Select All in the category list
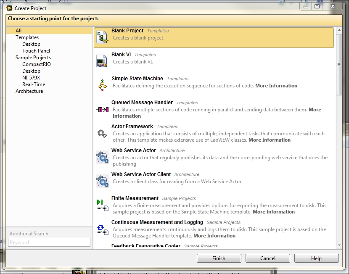This screenshot has width=349, height=274. pos(49,31)
